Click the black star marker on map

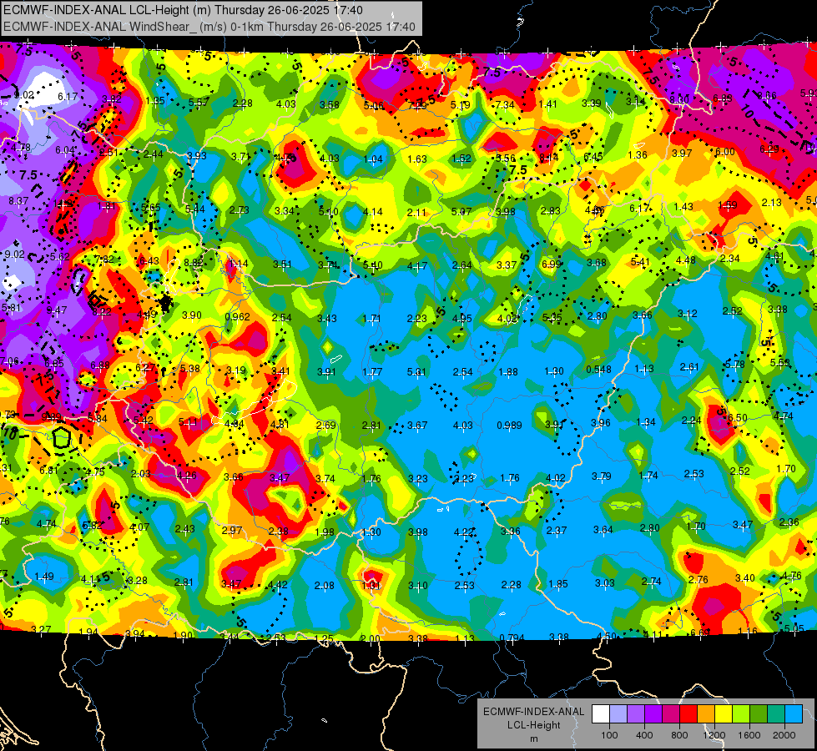pyautogui.click(x=166, y=302)
